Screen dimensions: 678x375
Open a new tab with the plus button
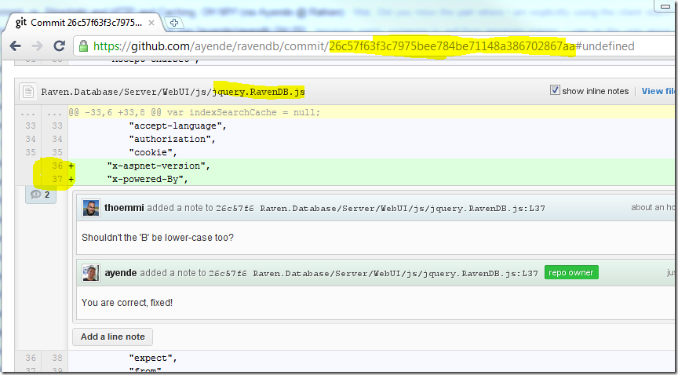(x=174, y=23)
